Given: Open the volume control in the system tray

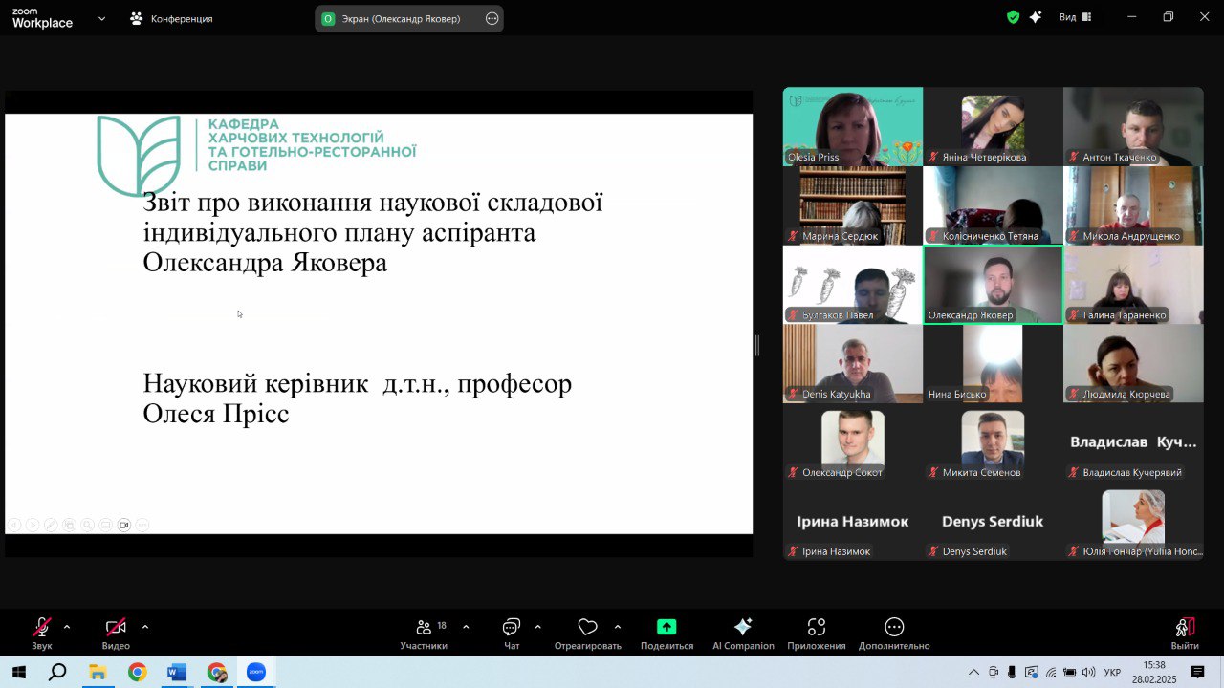Looking at the screenshot, I should coord(1088,672).
